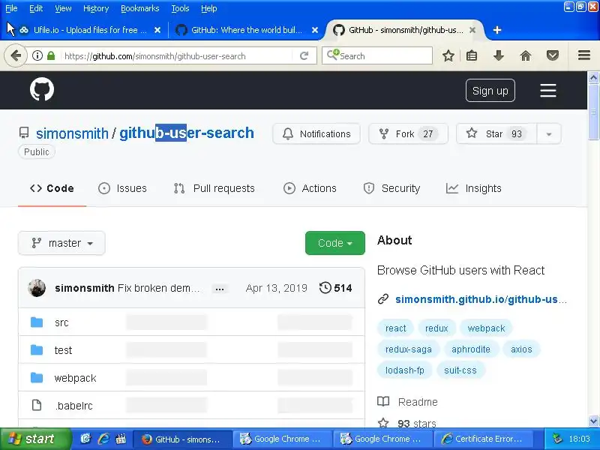Switch to first Google Chrome taskbar window

tap(281, 439)
